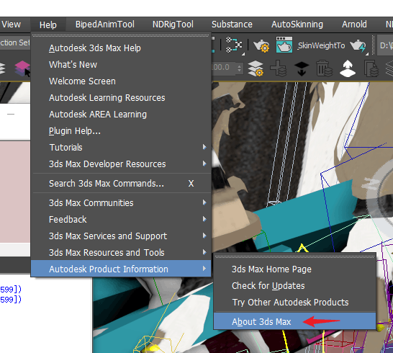Viewport: 393px width, 353px height.
Task: Click the create new layer plus icon
Action: click(279, 68)
